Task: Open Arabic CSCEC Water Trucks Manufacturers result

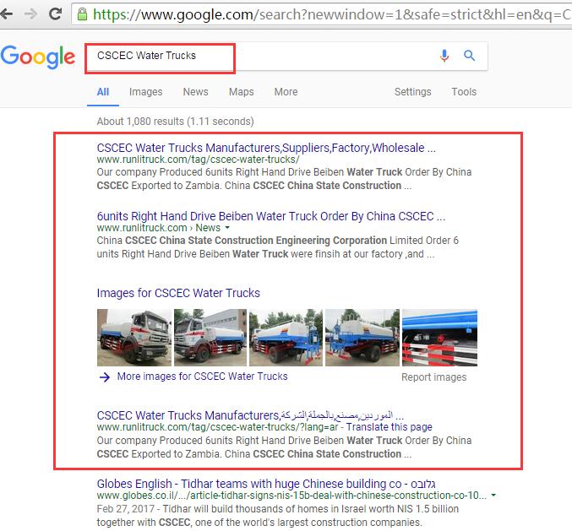Action: [250, 415]
